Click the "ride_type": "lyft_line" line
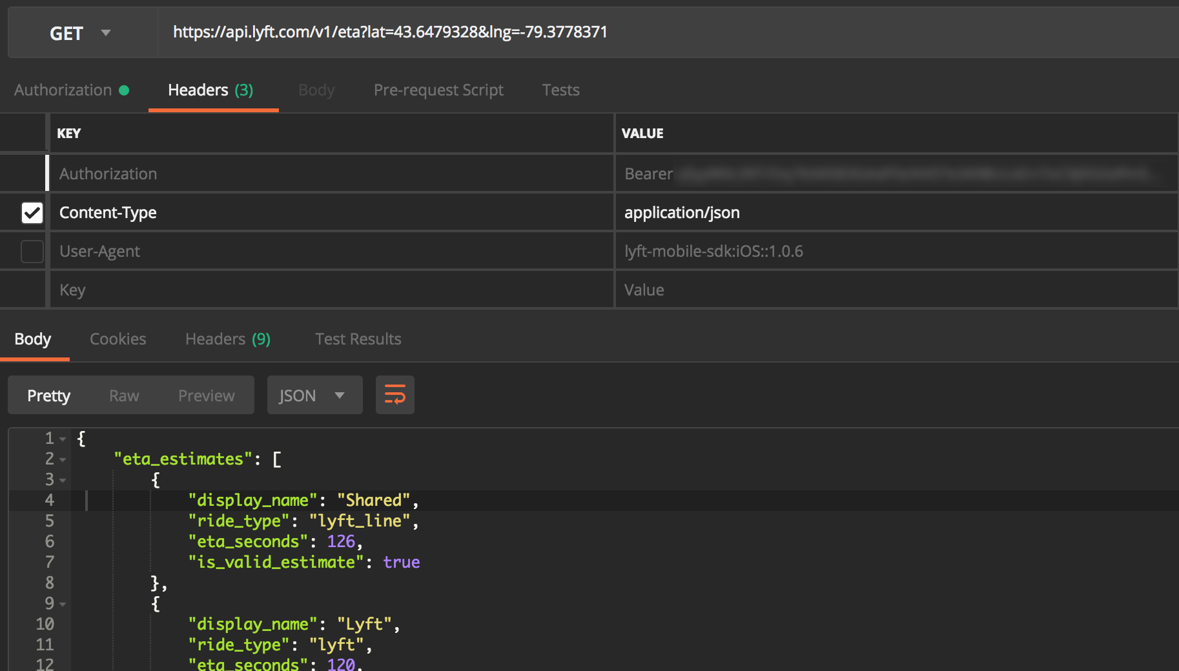The image size is (1179, 671). 303,521
